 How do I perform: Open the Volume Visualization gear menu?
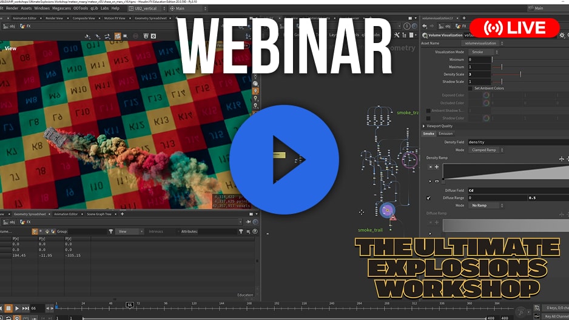click(562, 35)
